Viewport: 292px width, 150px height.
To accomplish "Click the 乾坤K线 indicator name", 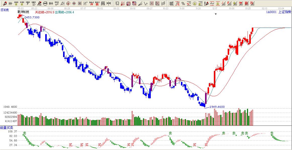I will (x=23, y=12).
